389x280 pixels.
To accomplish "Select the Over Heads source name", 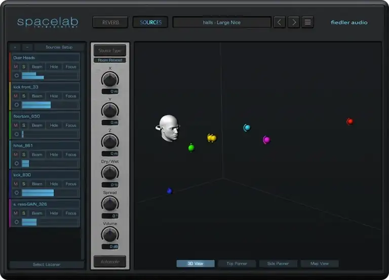I will pos(24,58).
